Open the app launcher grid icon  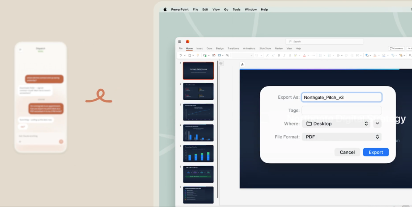(179, 42)
